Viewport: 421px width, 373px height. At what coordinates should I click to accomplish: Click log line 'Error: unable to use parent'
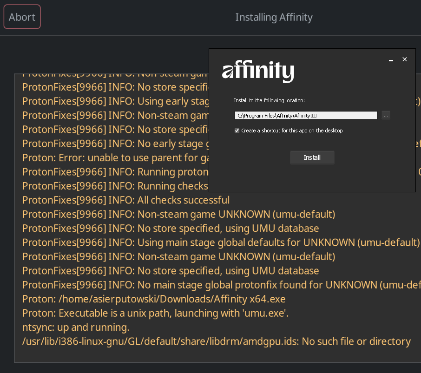click(116, 158)
